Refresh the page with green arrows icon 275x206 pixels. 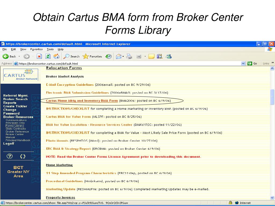(48, 56)
